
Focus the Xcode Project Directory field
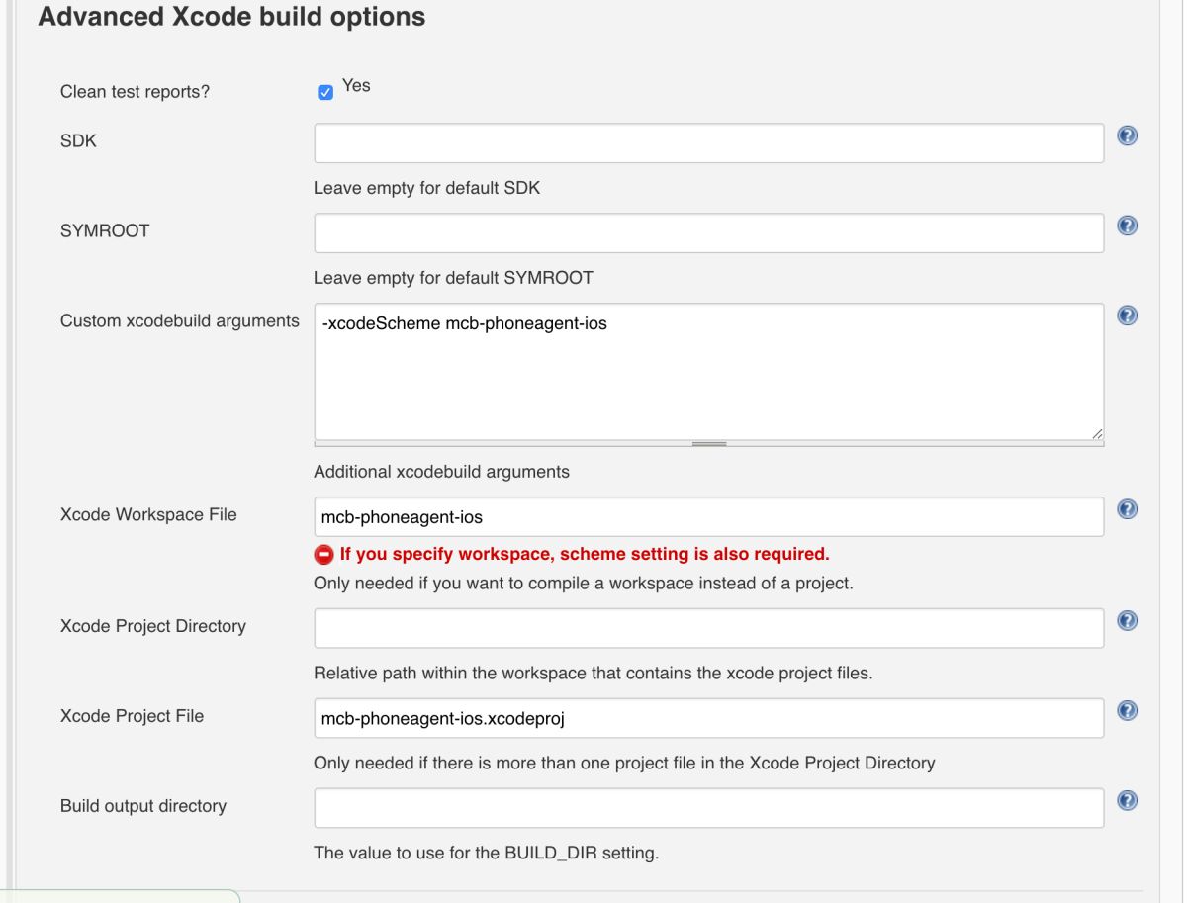tap(708, 628)
